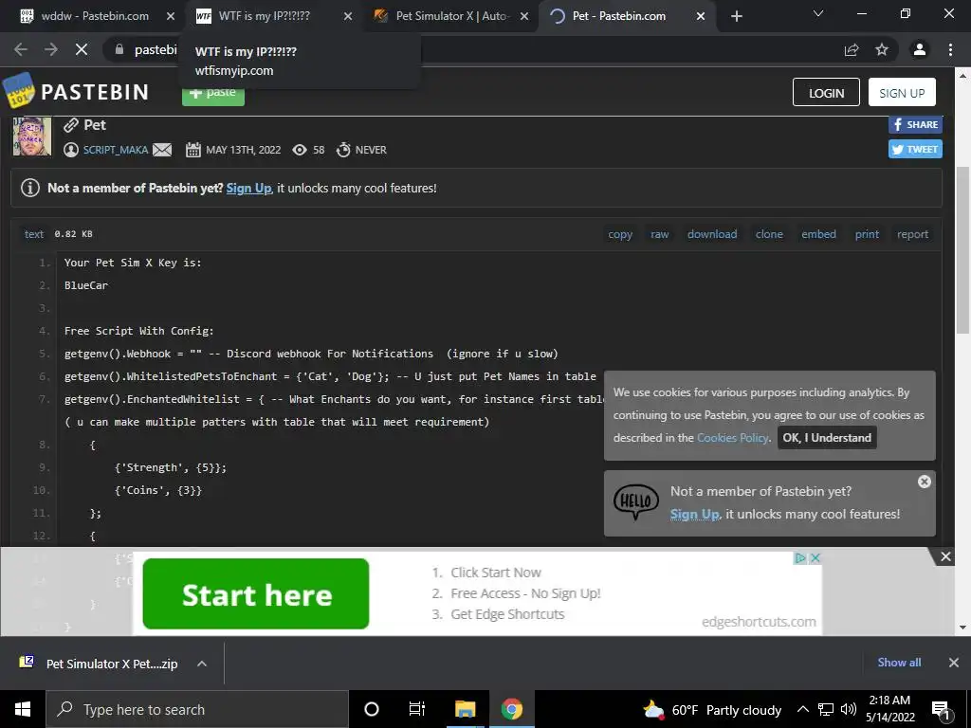Click the SIGN UP button
This screenshot has width=971, height=728.
pos(902,92)
